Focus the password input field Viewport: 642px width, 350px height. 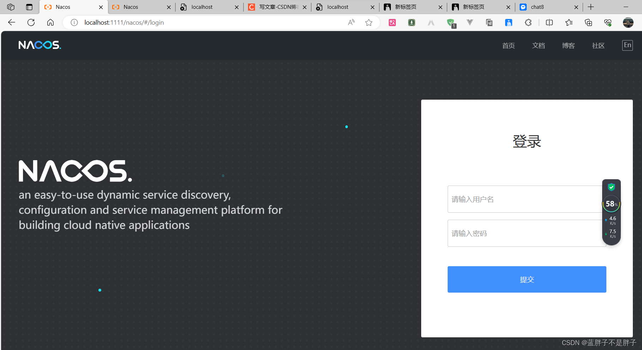click(x=527, y=233)
